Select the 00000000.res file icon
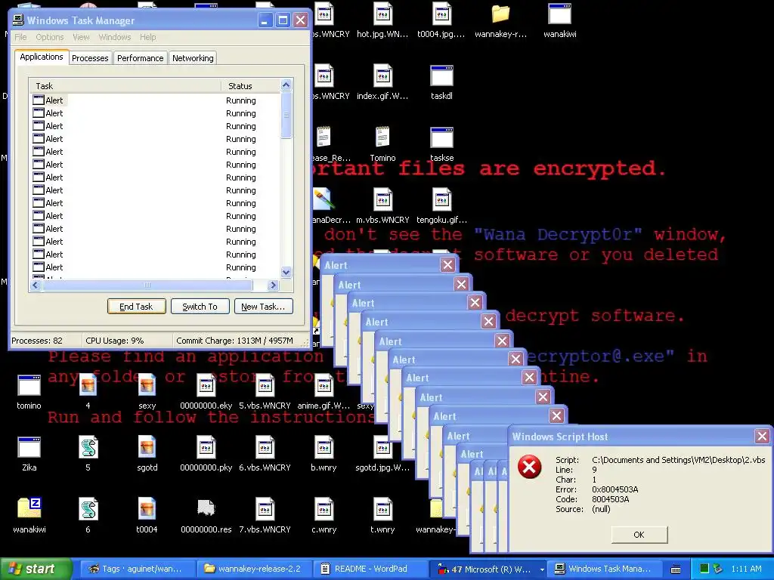This screenshot has height=580, width=774. tap(206, 508)
